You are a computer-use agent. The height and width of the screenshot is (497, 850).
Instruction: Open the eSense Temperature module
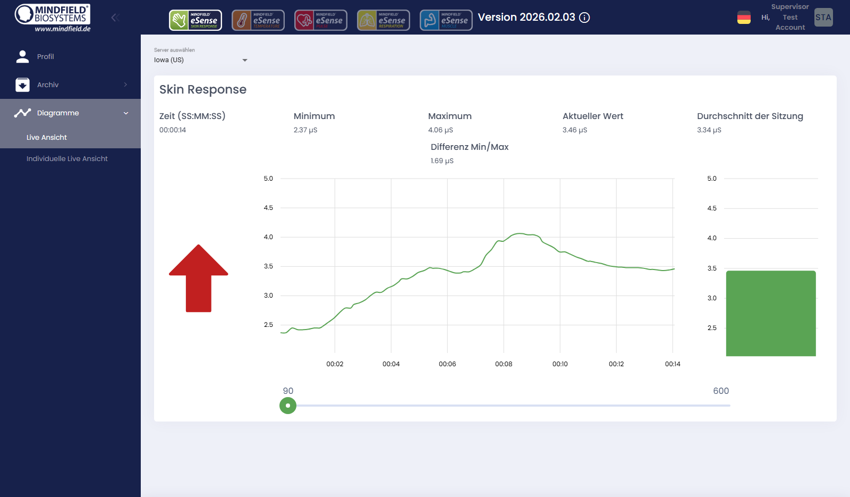click(258, 20)
